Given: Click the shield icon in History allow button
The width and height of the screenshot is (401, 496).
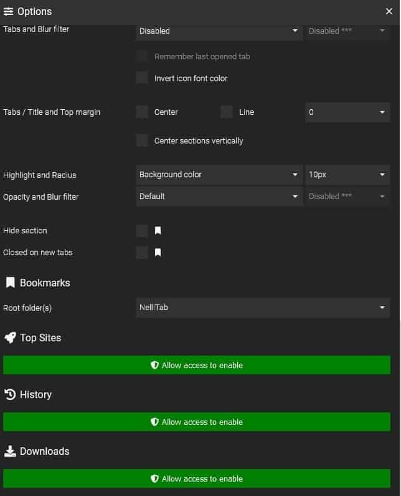Looking at the screenshot, I should 154,422.
